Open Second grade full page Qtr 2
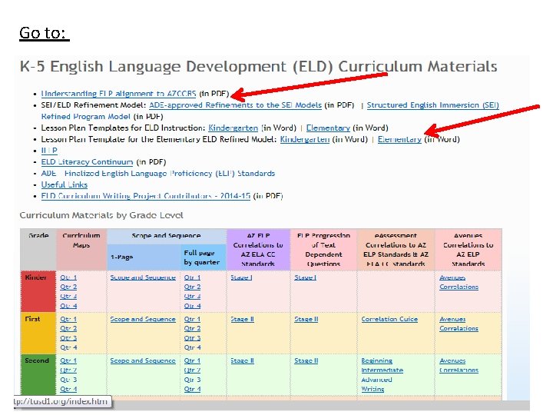 click(x=192, y=370)
